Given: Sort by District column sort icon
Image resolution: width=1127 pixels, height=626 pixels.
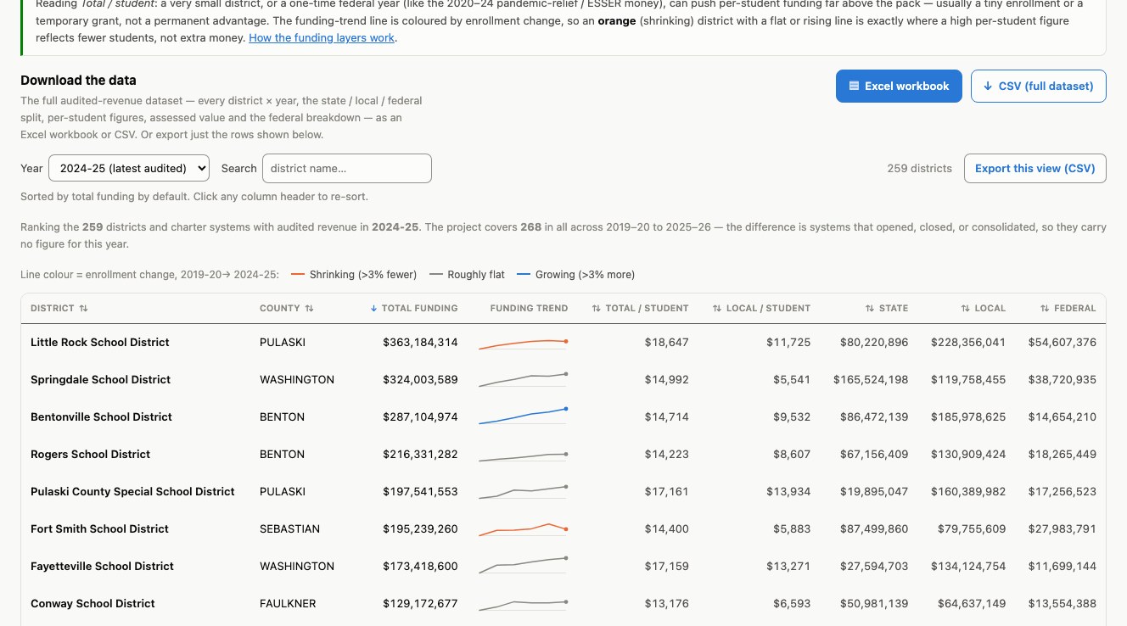Looking at the screenshot, I should click(x=83, y=308).
